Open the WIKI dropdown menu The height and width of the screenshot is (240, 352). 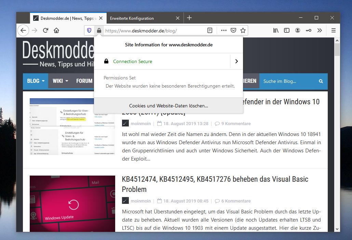60,81
